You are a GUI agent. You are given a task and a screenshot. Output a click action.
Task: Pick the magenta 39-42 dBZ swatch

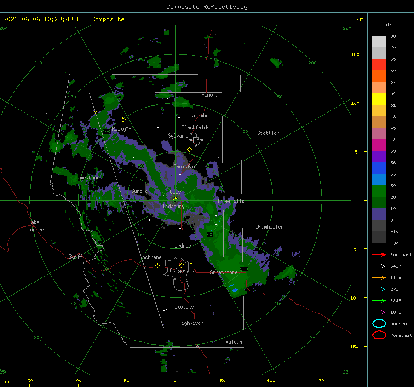click(x=379, y=145)
